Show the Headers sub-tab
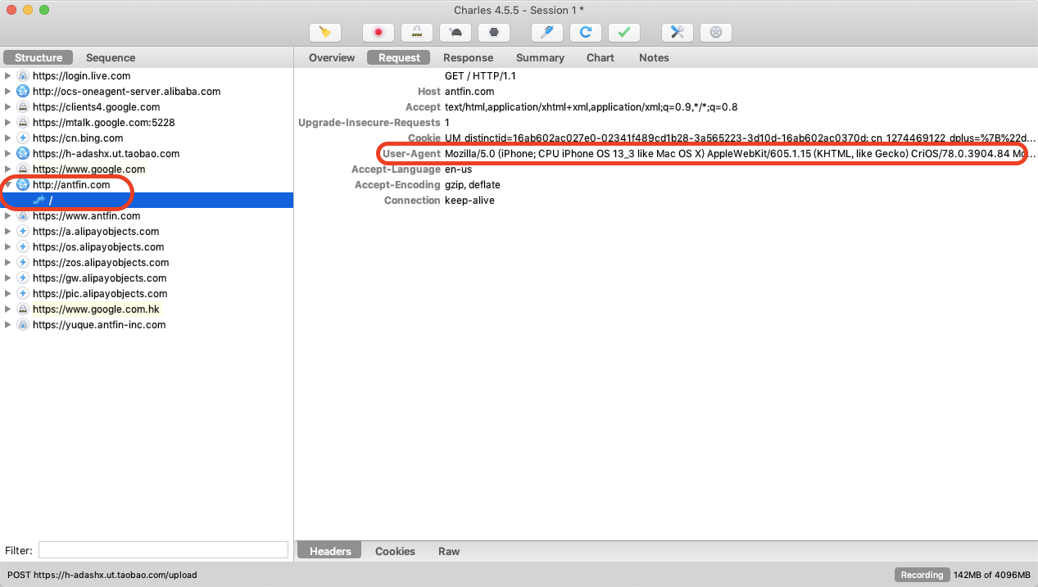Image resolution: width=1038 pixels, height=587 pixels. pyautogui.click(x=330, y=552)
